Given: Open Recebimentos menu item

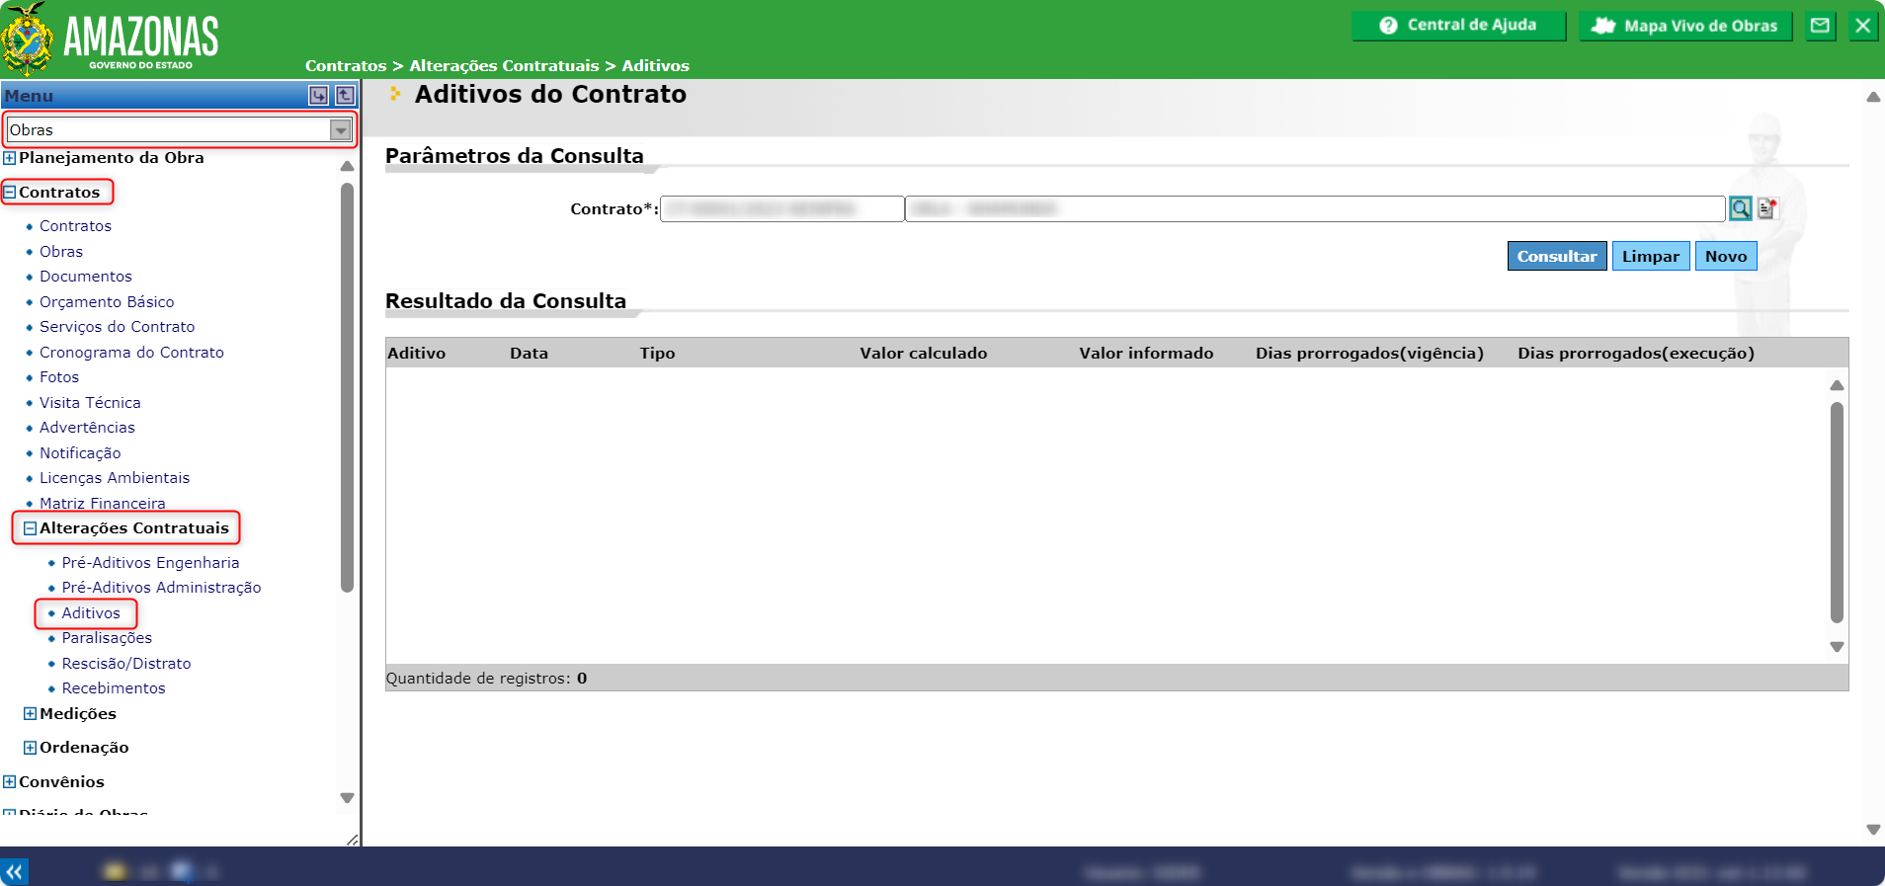Looking at the screenshot, I should click(114, 688).
